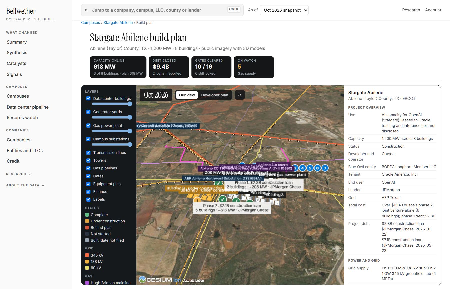
Task: Open the Campuses sidebar item
Action: coord(18,96)
